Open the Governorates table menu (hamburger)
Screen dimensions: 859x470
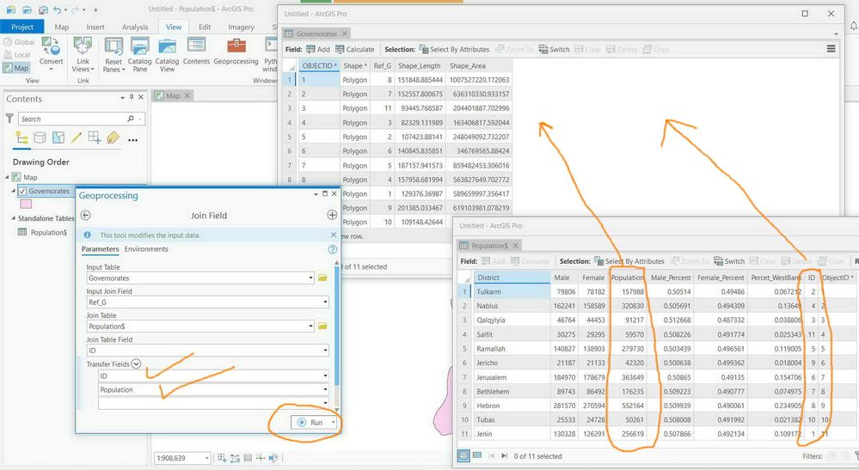(831, 49)
